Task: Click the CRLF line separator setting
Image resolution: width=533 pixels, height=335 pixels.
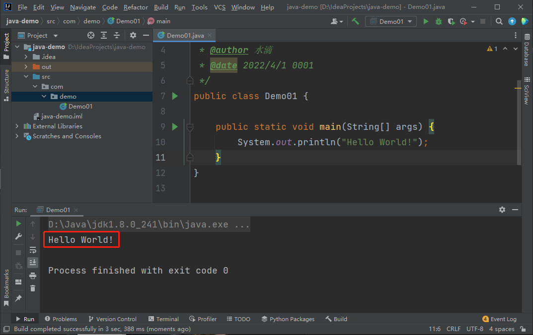Action: (454, 329)
